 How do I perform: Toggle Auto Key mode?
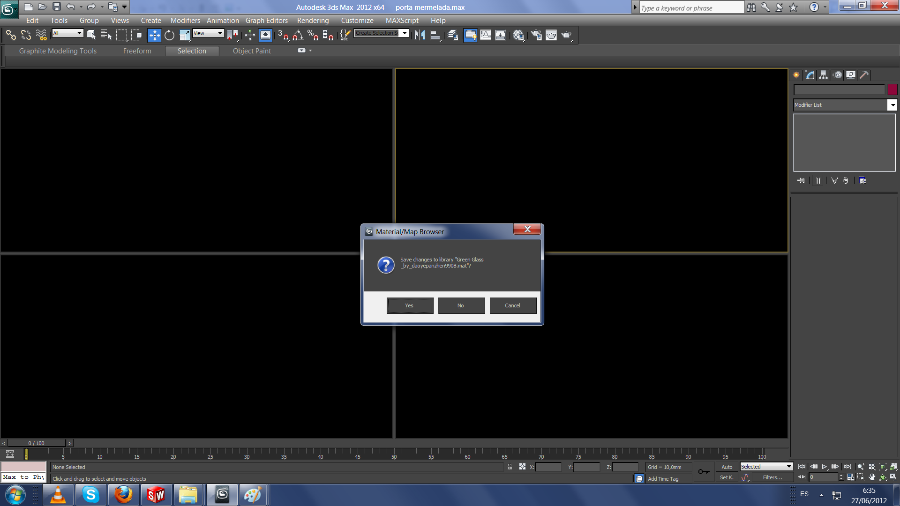click(x=727, y=467)
